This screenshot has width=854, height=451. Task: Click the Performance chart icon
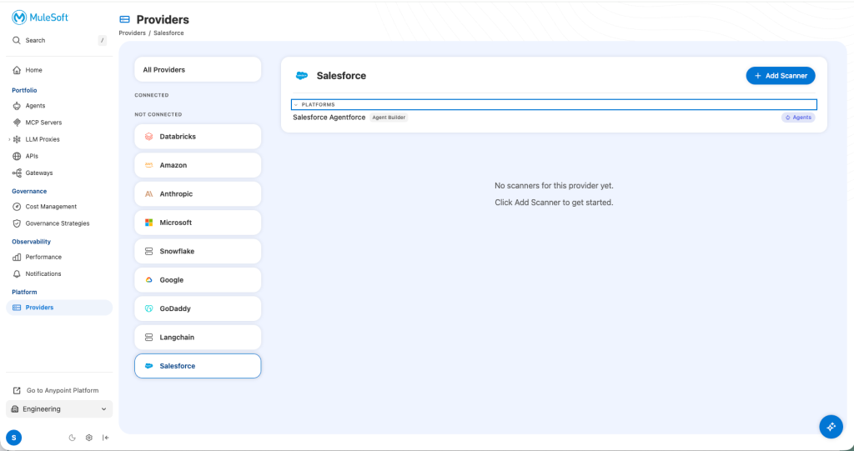coord(17,257)
